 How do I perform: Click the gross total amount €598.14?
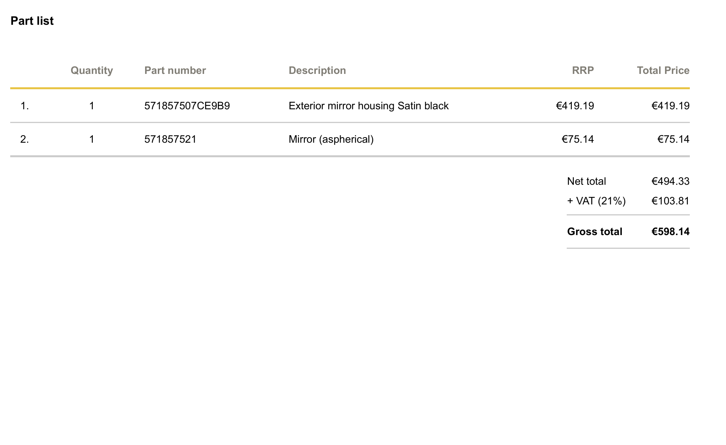[x=671, y=232]
